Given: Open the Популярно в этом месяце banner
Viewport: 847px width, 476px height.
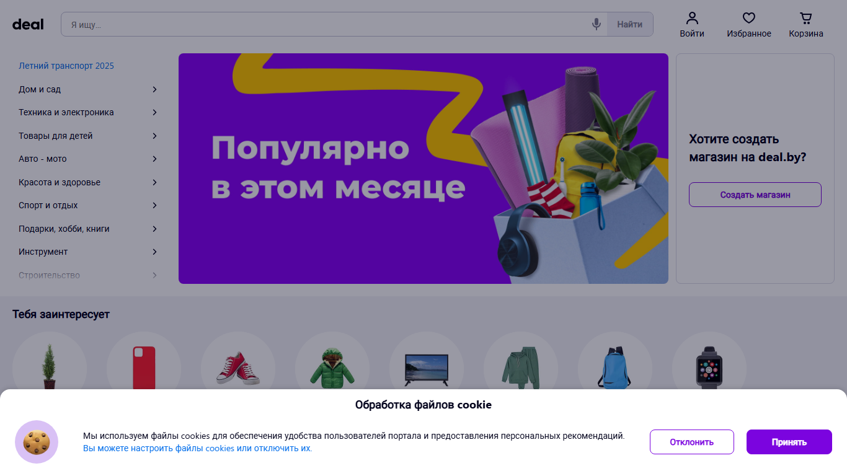Looking at the screenshot, I should (x=423, y=169).
